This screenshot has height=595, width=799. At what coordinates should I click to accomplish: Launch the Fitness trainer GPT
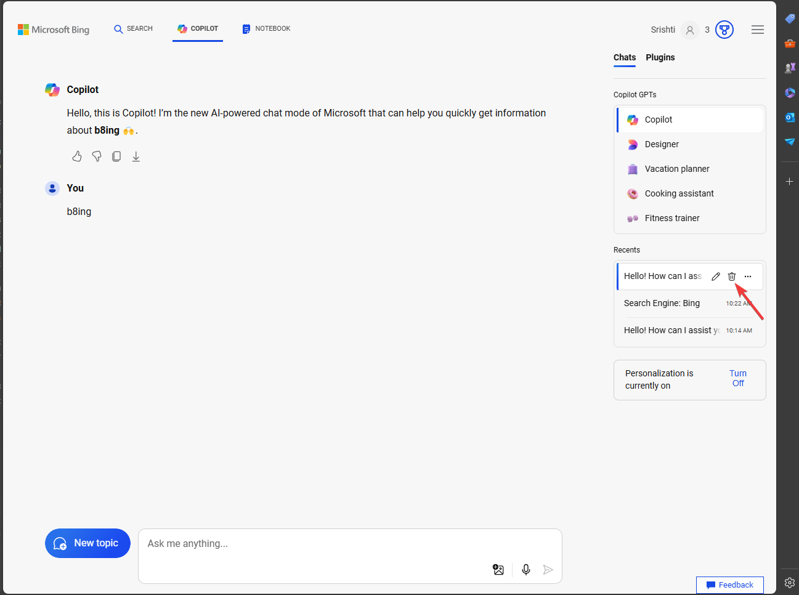[690, 218]
